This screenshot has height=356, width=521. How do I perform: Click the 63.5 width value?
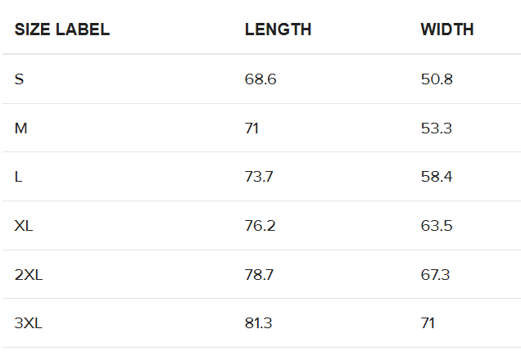coord(437,226)
